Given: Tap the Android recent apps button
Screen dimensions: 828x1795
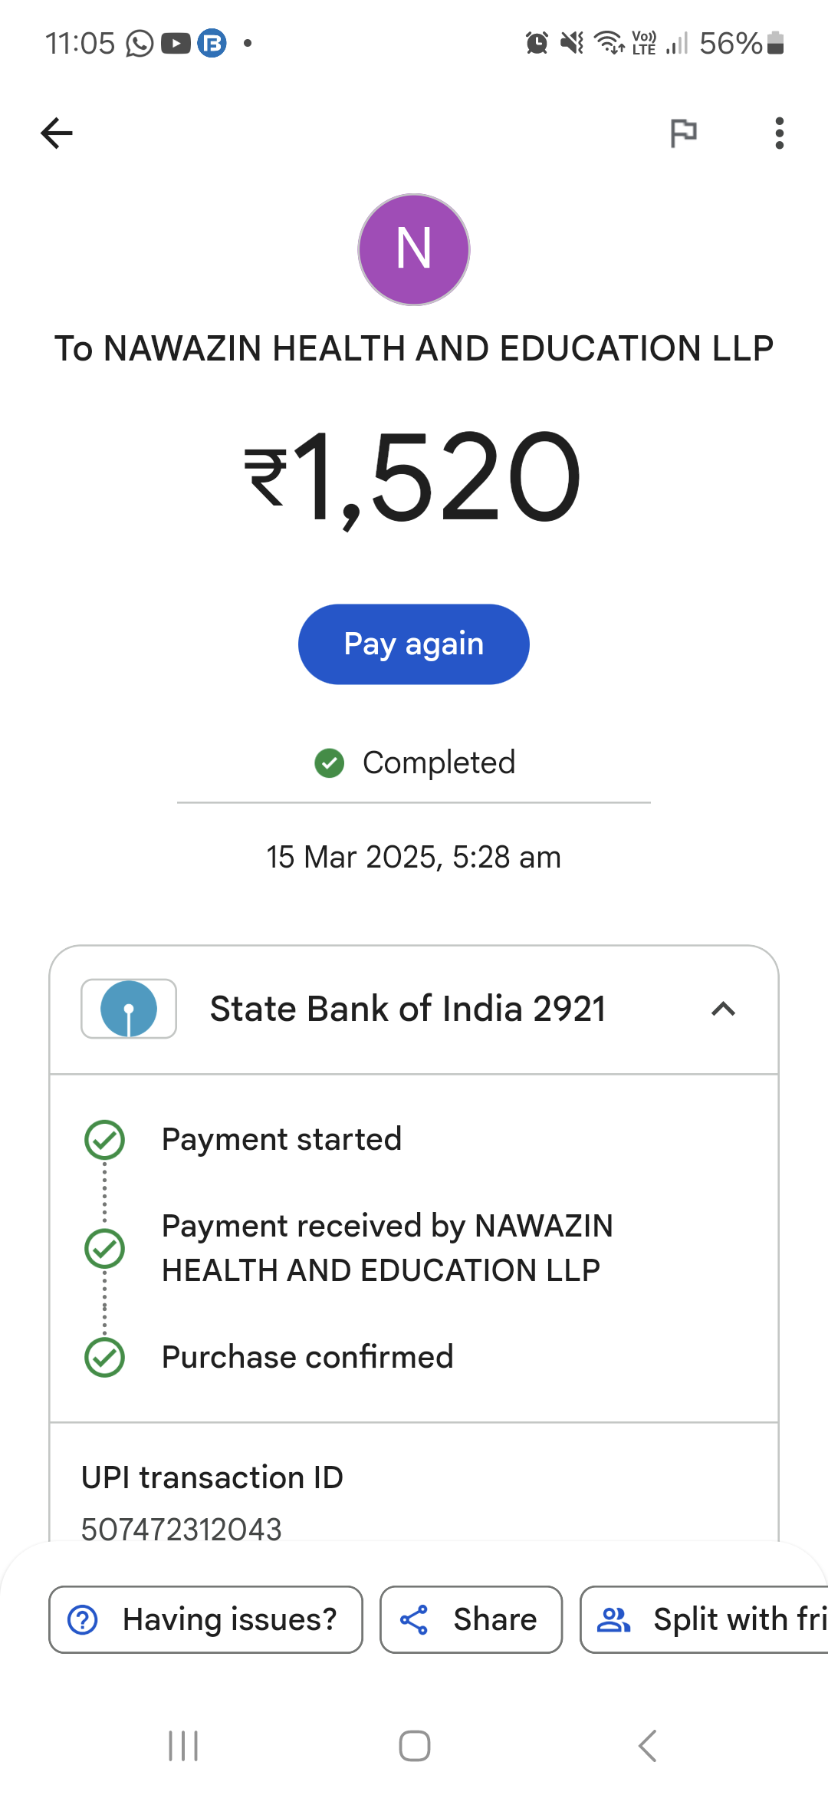Looking at the screenshot, I should [x=183, y=1747].
